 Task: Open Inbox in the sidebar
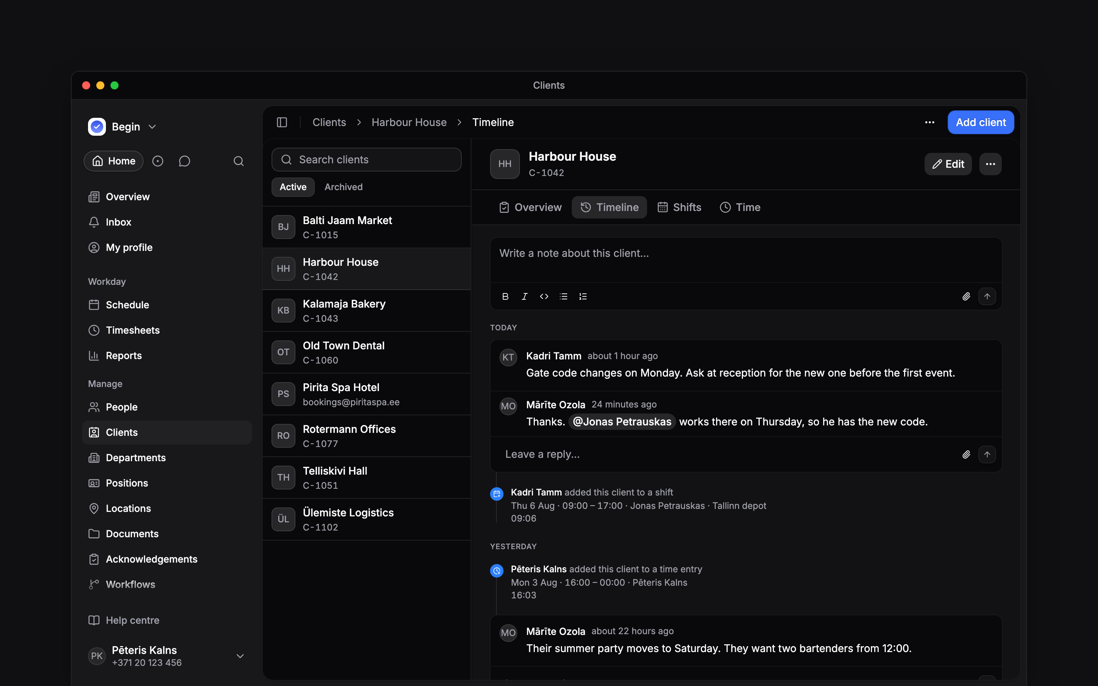tap(167, 222)
